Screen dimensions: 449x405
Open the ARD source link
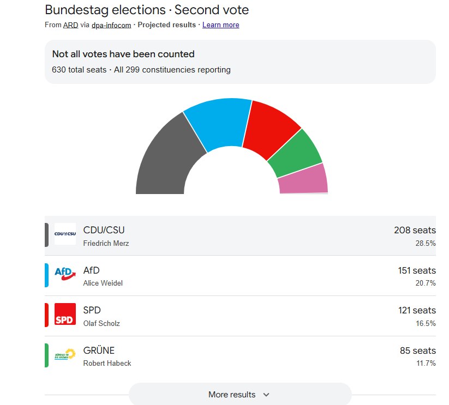click(70, 25)
